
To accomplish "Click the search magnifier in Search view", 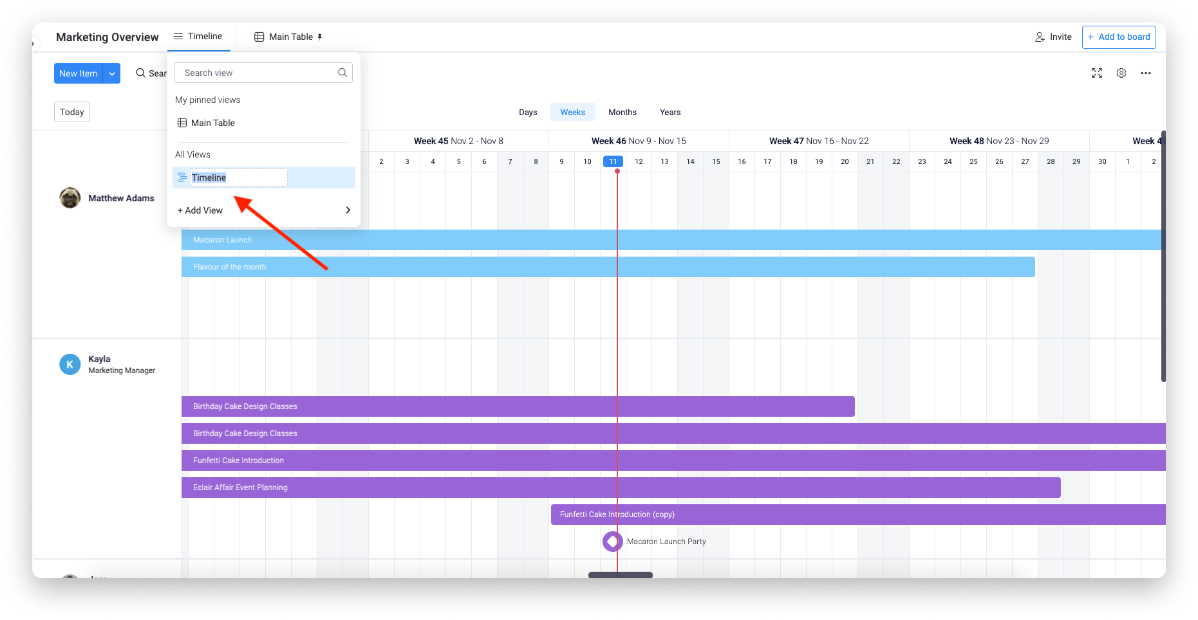I will (x=342, y=72).
